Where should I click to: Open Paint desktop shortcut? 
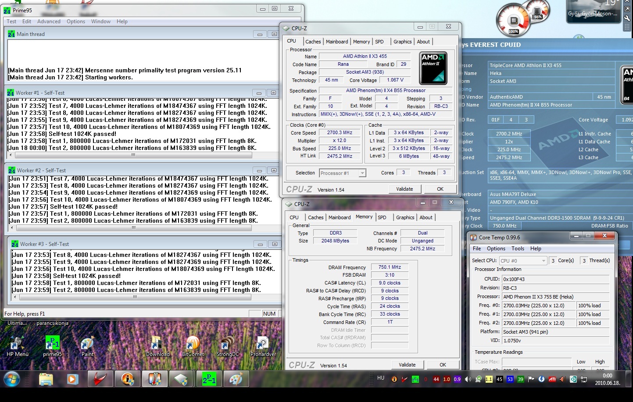[x=87, y=346]
